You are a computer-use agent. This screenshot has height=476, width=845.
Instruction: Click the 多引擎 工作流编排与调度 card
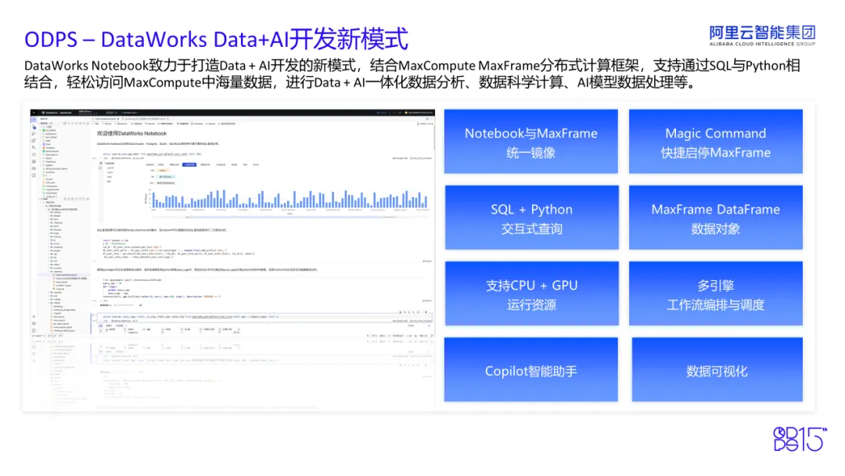pos(716,294)
